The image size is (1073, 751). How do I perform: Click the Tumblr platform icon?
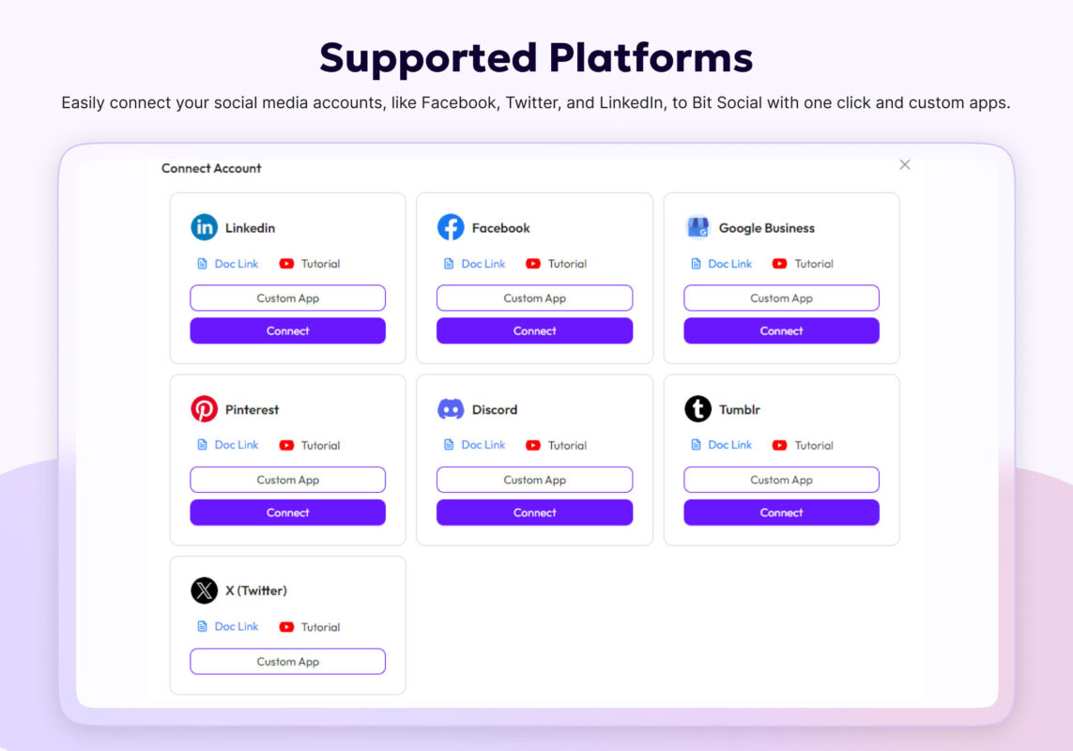click(698, 408)
